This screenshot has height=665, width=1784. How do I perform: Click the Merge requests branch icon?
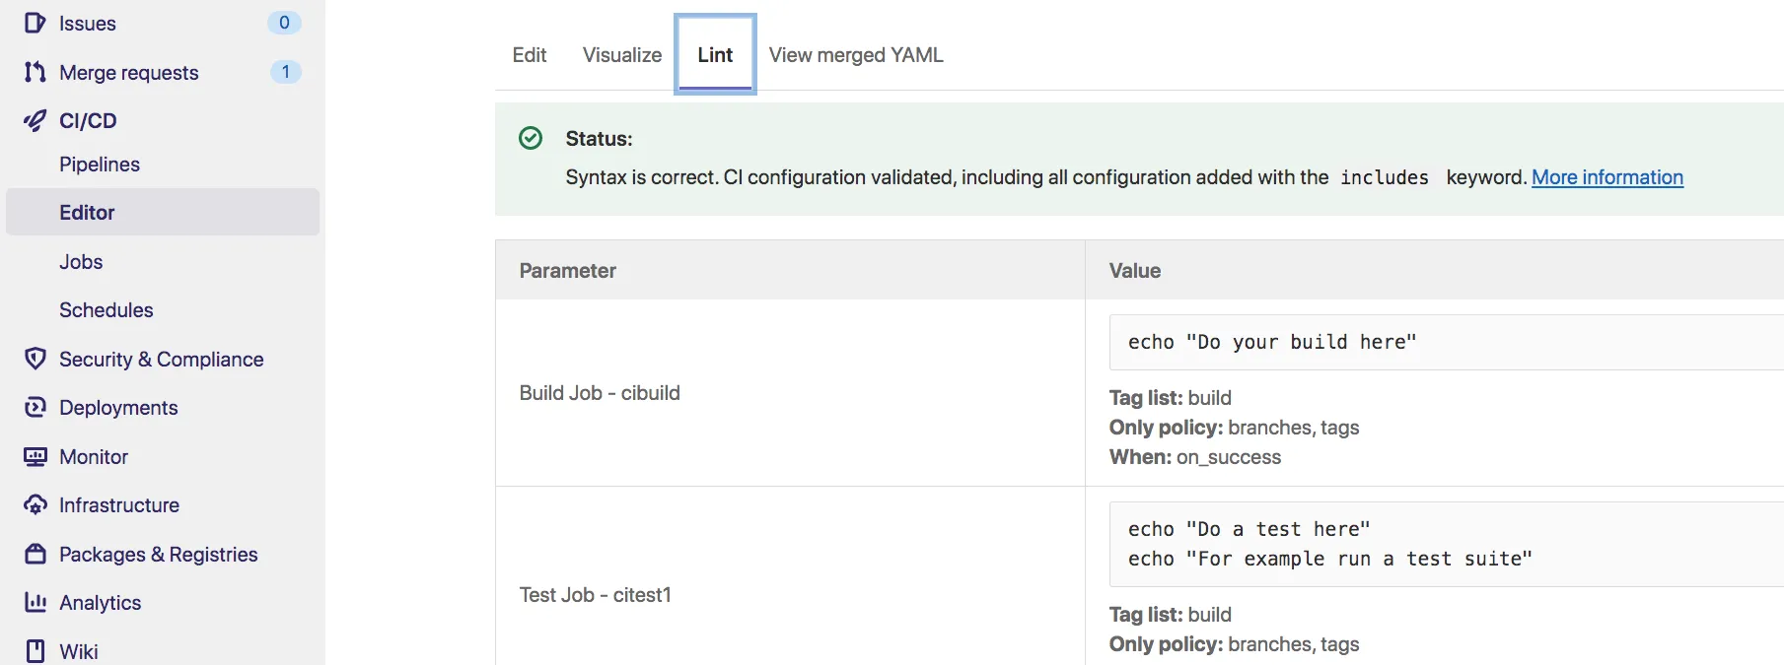36,72
